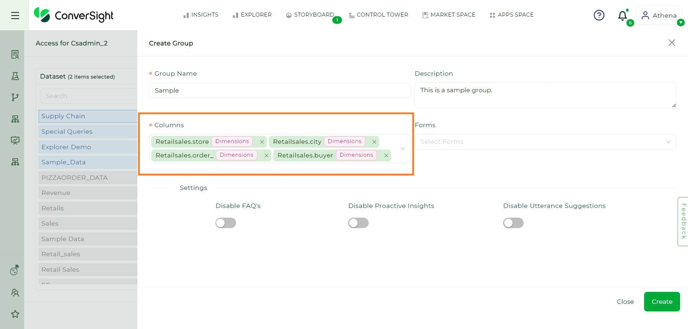Select the Sales dataset
The width and height of the screenshot is (688, 329).
88,223
